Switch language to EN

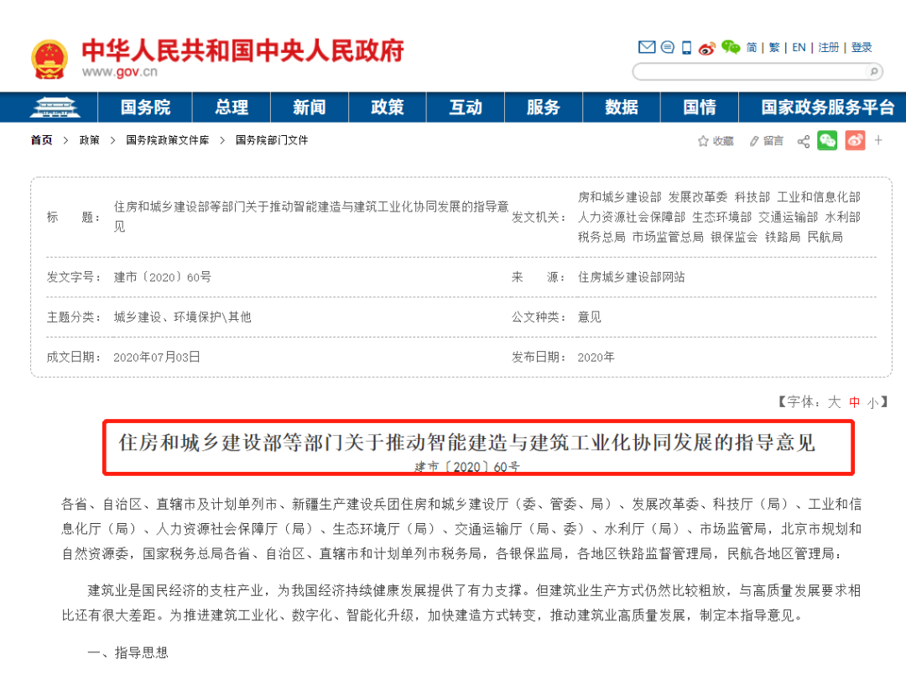coord(799,47)
